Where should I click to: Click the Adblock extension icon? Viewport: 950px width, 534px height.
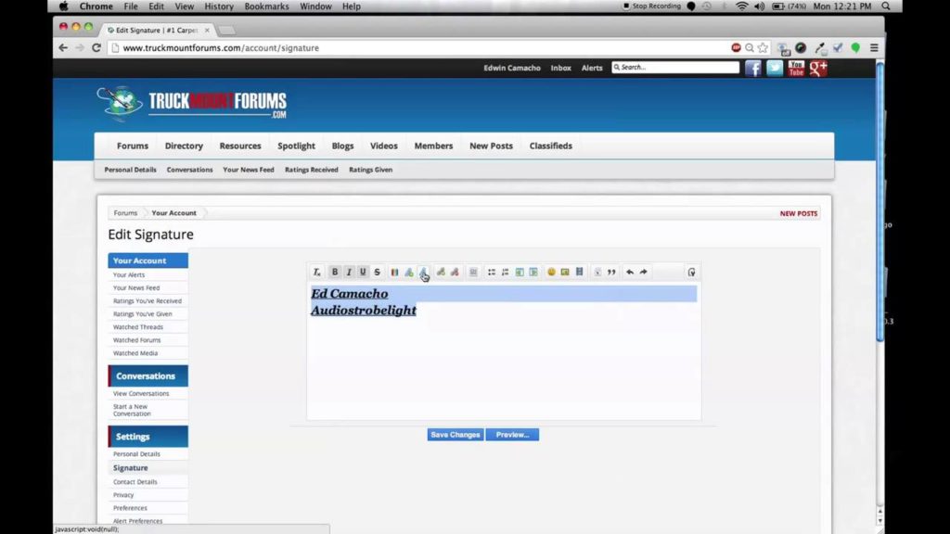[736, 48]
